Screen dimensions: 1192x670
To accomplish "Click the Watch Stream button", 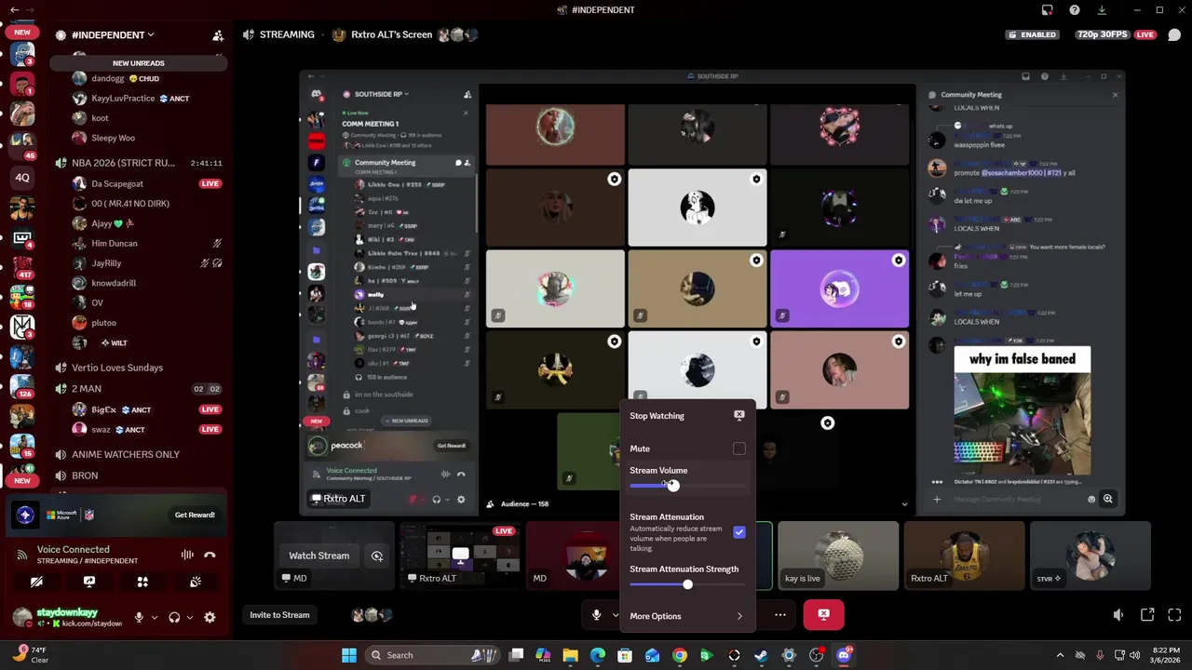I will 318,556.
